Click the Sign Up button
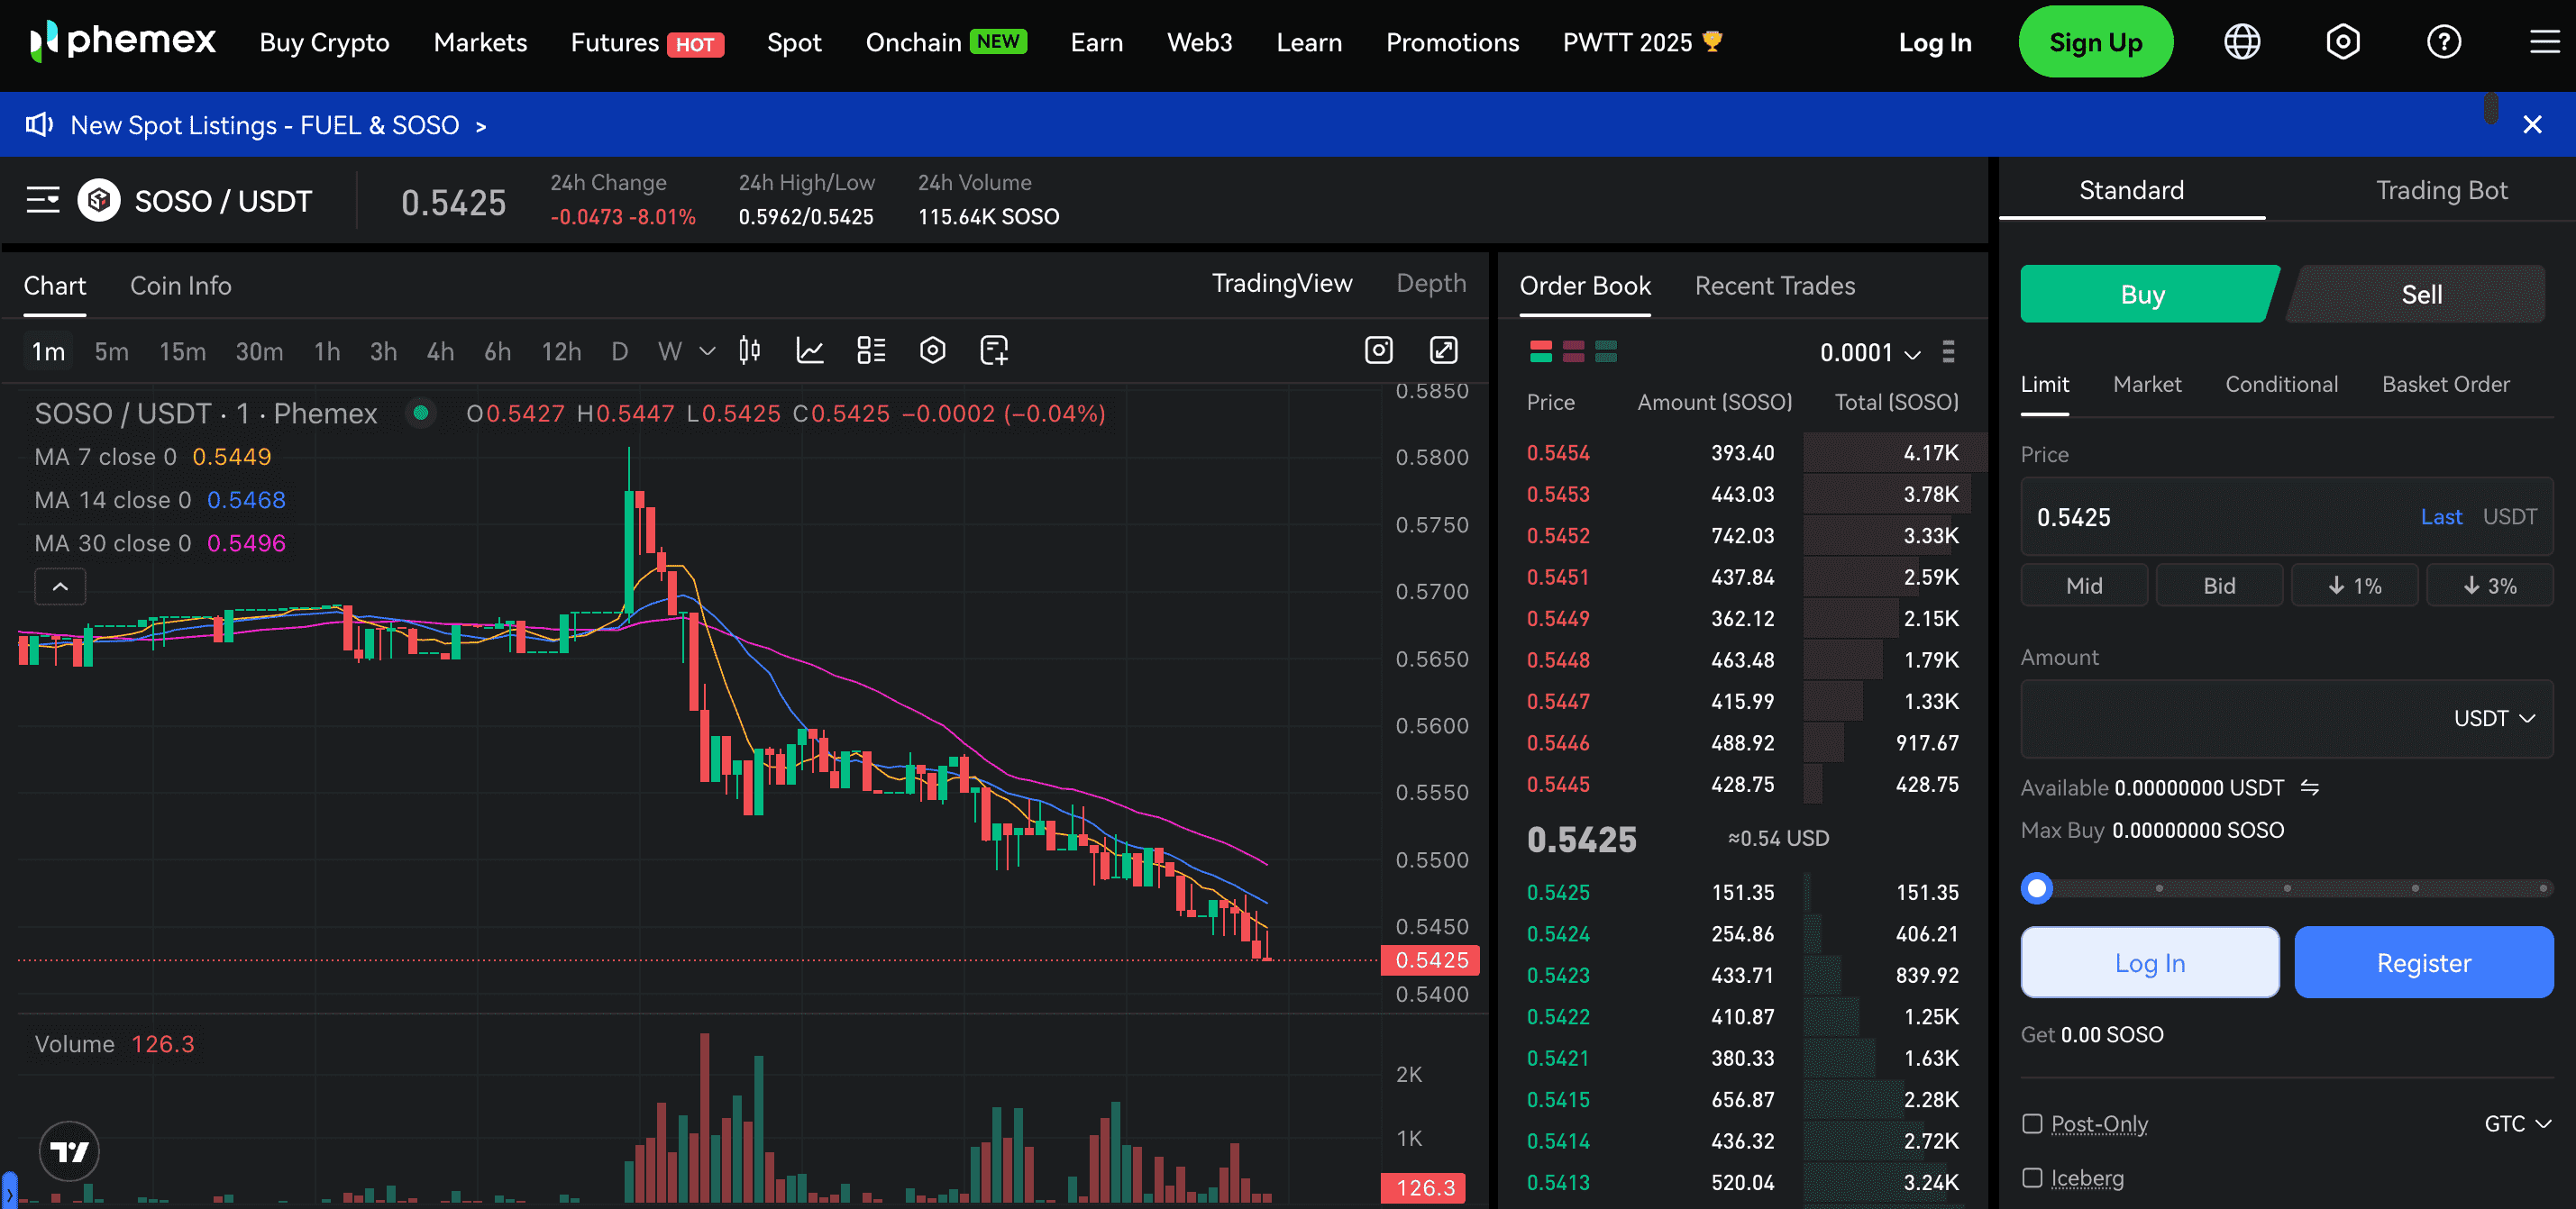Image resolution: width=2576 pixels, height=1209 pixels. pos(2095,42)
